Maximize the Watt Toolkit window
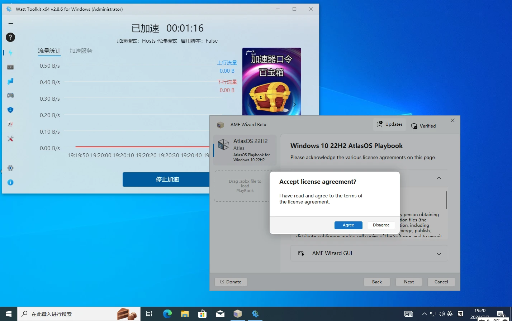Image resolution: width=512 pixels, height=321 pixels. coord(294,9)
